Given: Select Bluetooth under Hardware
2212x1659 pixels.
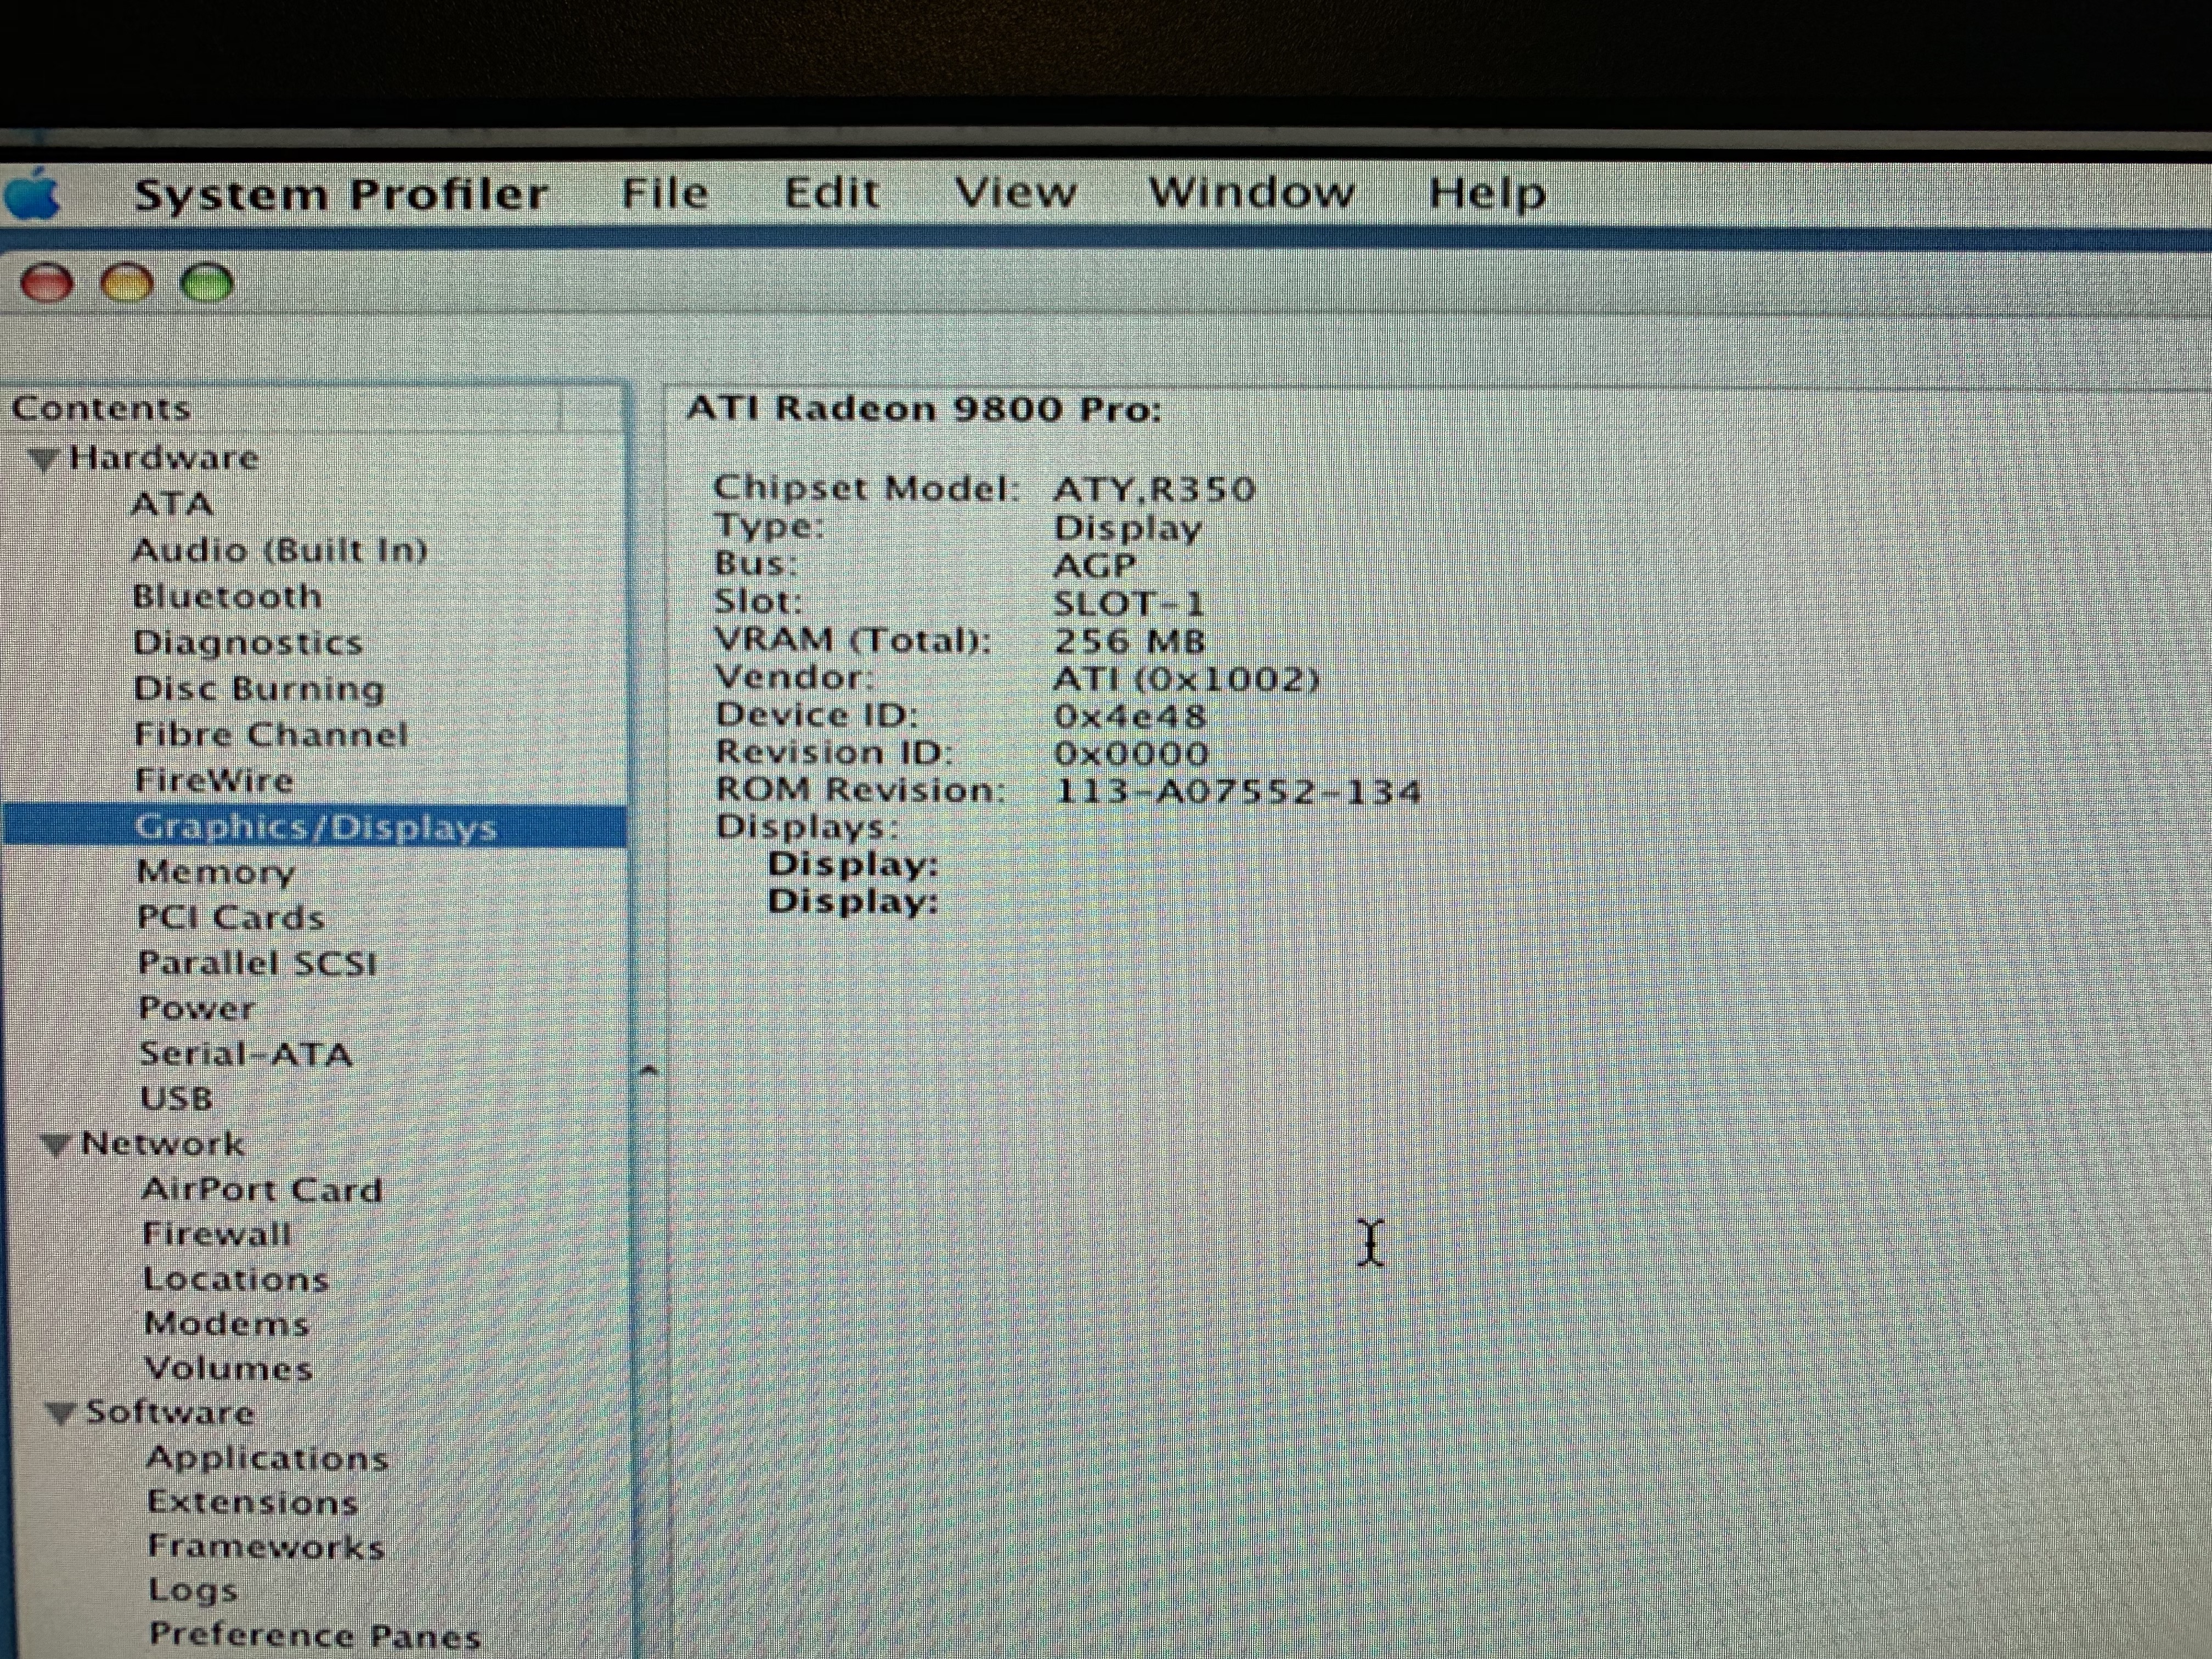Looking at the screenshot, I should pyautogui.click(x=227, y=597).
